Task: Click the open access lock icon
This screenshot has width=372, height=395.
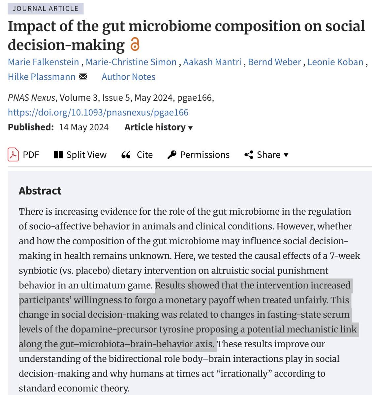Action: (135, 45)
